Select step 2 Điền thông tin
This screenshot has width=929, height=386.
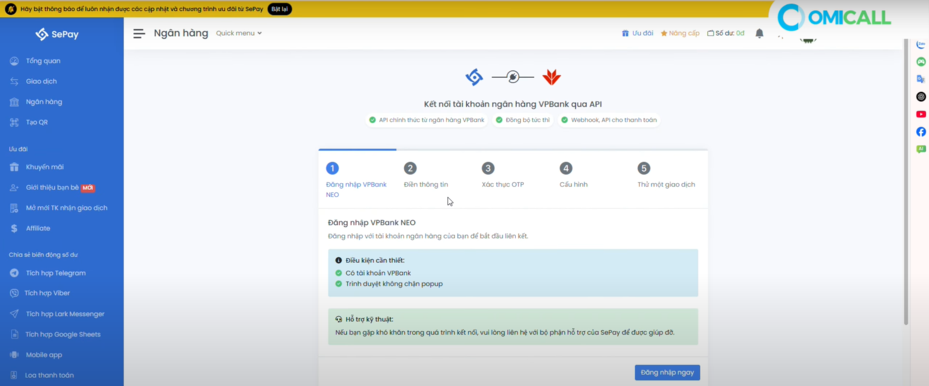pyautogui.click(x=426, y=176)
